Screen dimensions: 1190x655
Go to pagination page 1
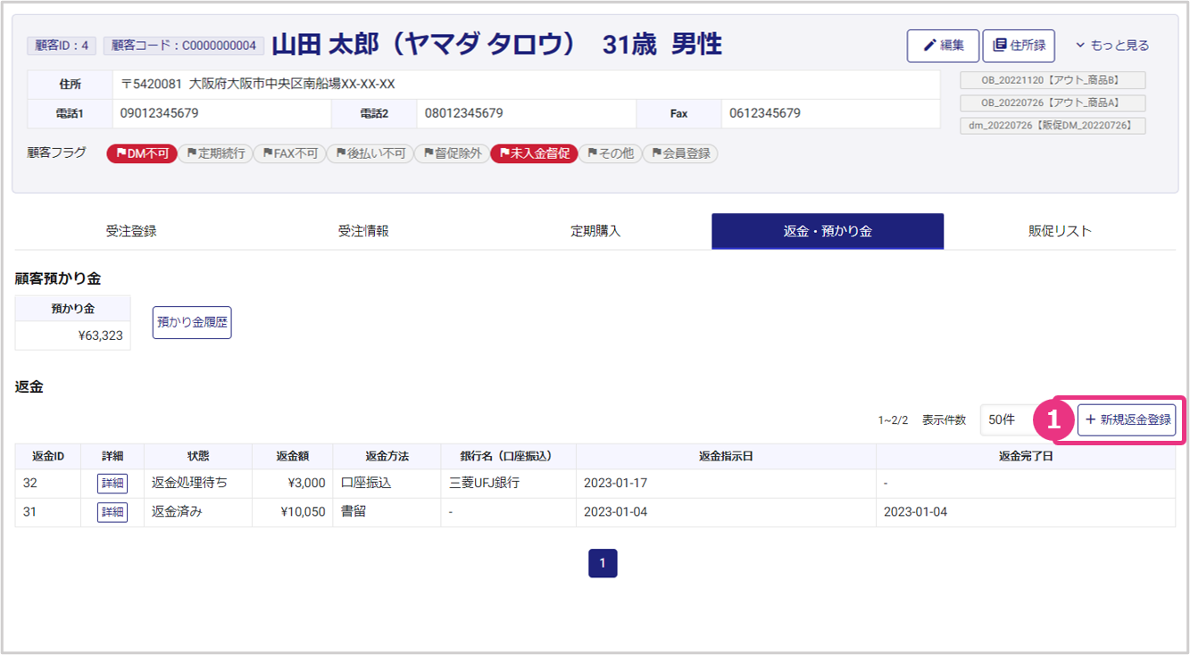603,563
